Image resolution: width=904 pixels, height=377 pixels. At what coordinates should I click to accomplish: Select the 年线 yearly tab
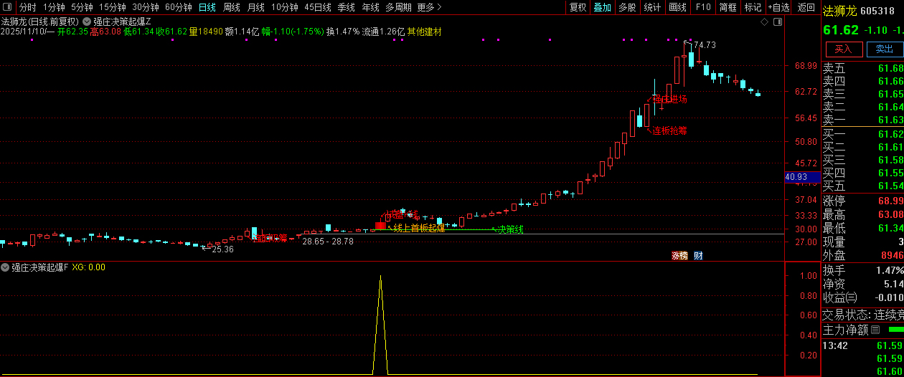pos(370,7)
